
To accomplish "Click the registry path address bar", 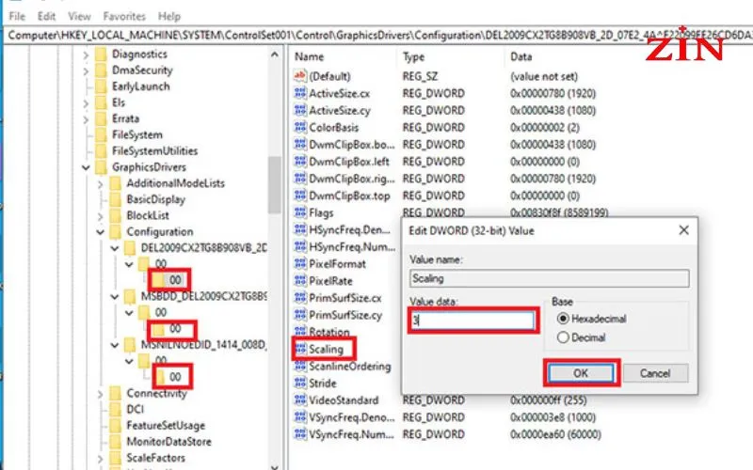I will point(378,36).
